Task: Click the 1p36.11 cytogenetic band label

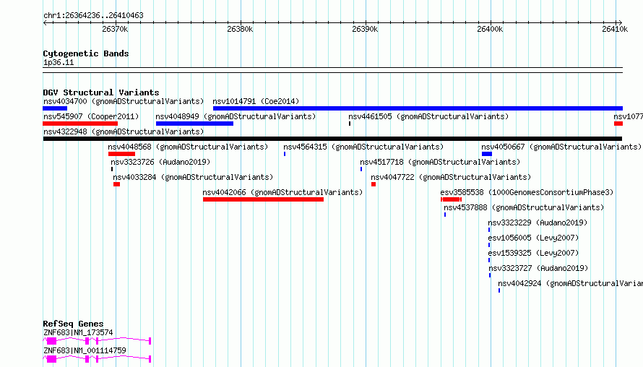Action: (x=59, y=63)
